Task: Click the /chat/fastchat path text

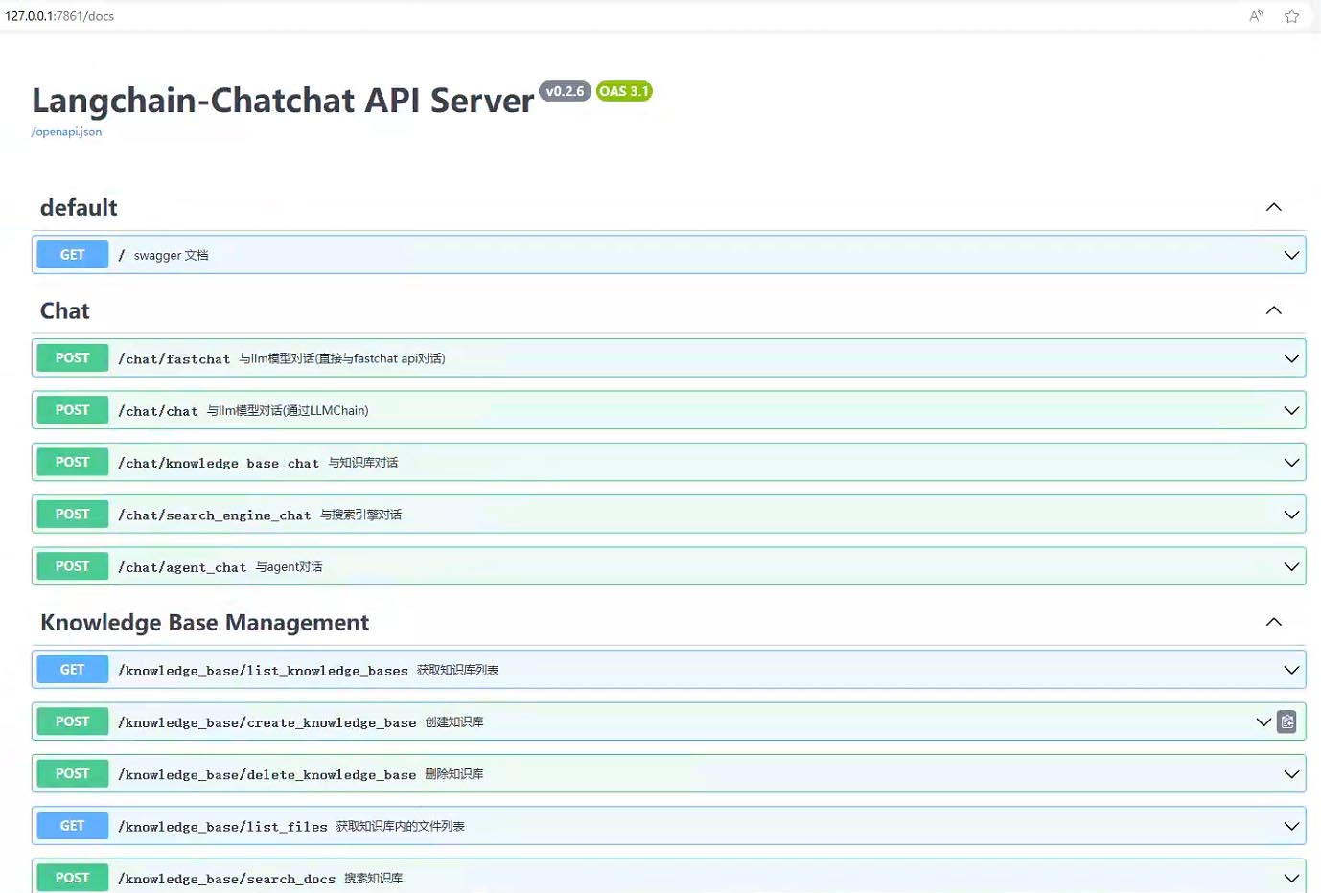Action: coord(174,359)
